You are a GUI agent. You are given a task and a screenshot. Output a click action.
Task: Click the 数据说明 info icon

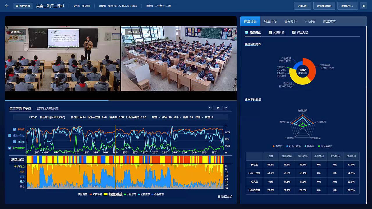[x=219, y=197]
